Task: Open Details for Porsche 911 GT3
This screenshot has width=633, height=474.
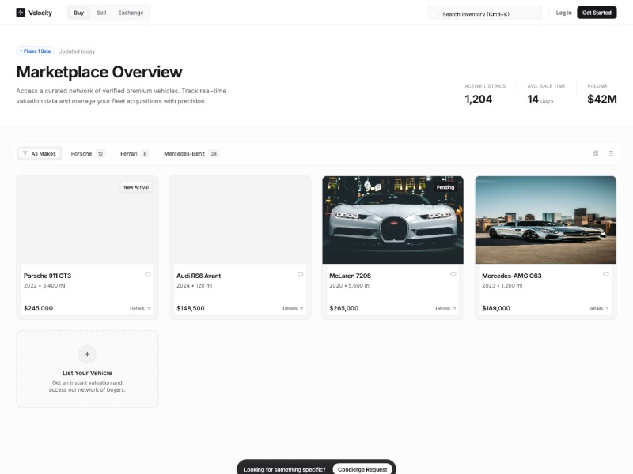Action: 140,308
